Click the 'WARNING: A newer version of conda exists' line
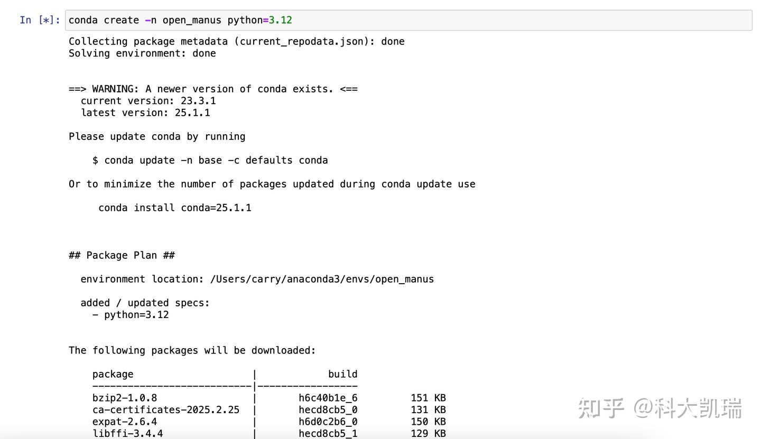Screen dimensions: 761x439 (213, 89)
